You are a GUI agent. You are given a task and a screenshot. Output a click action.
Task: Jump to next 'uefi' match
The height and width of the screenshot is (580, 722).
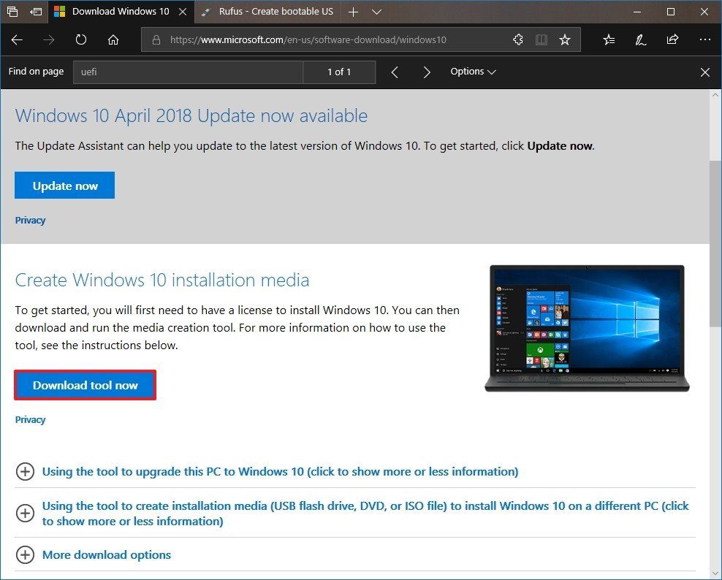427,72
